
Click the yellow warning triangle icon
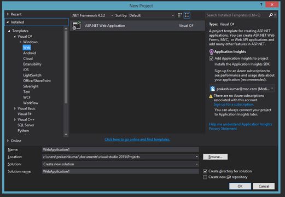(211, 96)
